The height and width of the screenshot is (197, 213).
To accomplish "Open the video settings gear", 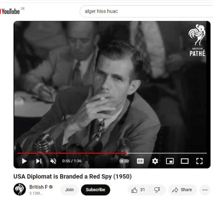I will click(x=155, y=161).
